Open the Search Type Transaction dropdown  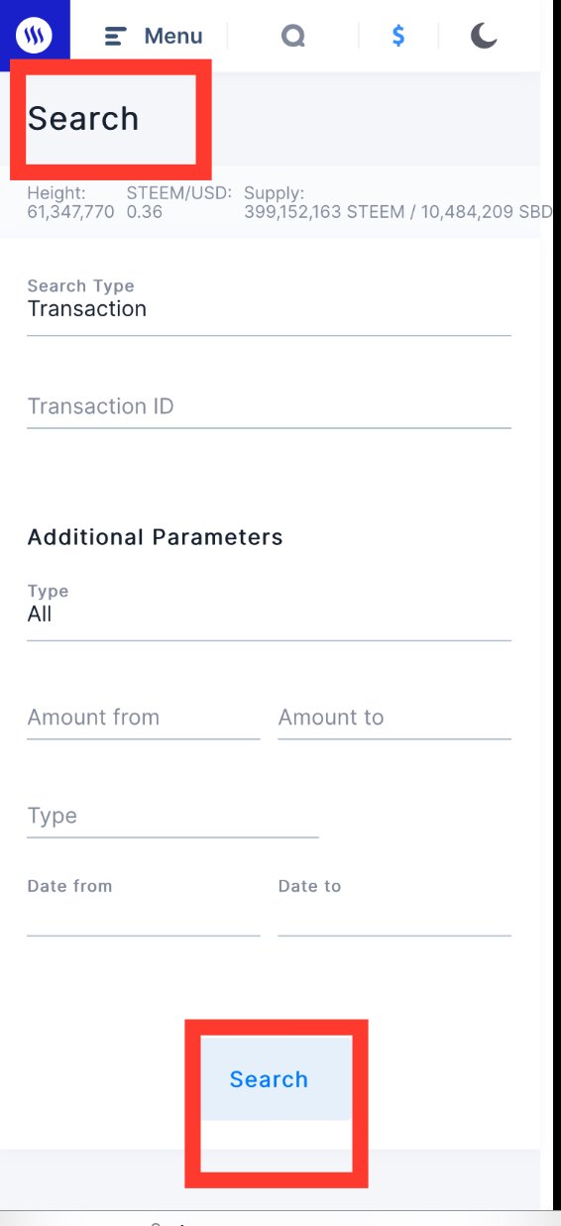point(269,306)
